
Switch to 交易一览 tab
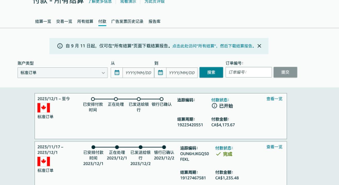click(64, 22)
